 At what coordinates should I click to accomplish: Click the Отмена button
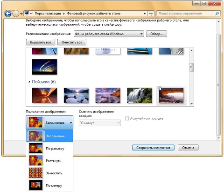(x=188, y=148)
